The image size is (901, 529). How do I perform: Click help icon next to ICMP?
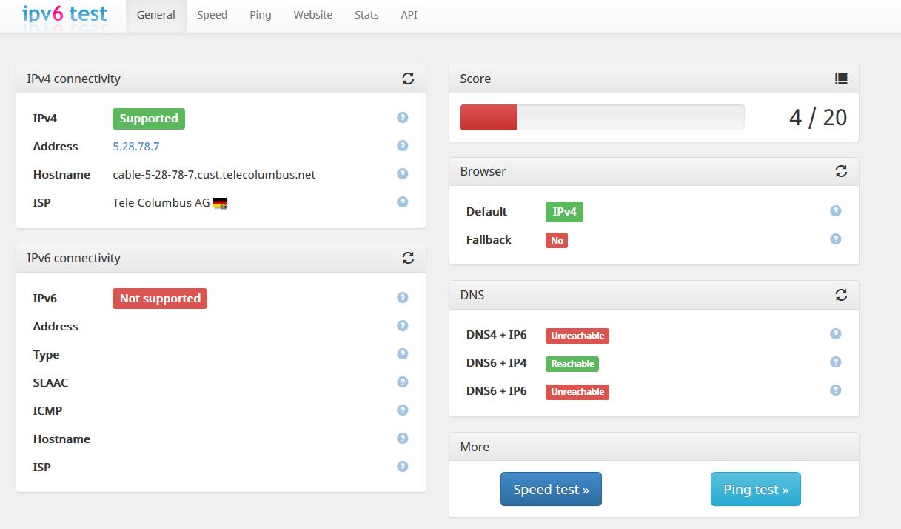point(403,410)
